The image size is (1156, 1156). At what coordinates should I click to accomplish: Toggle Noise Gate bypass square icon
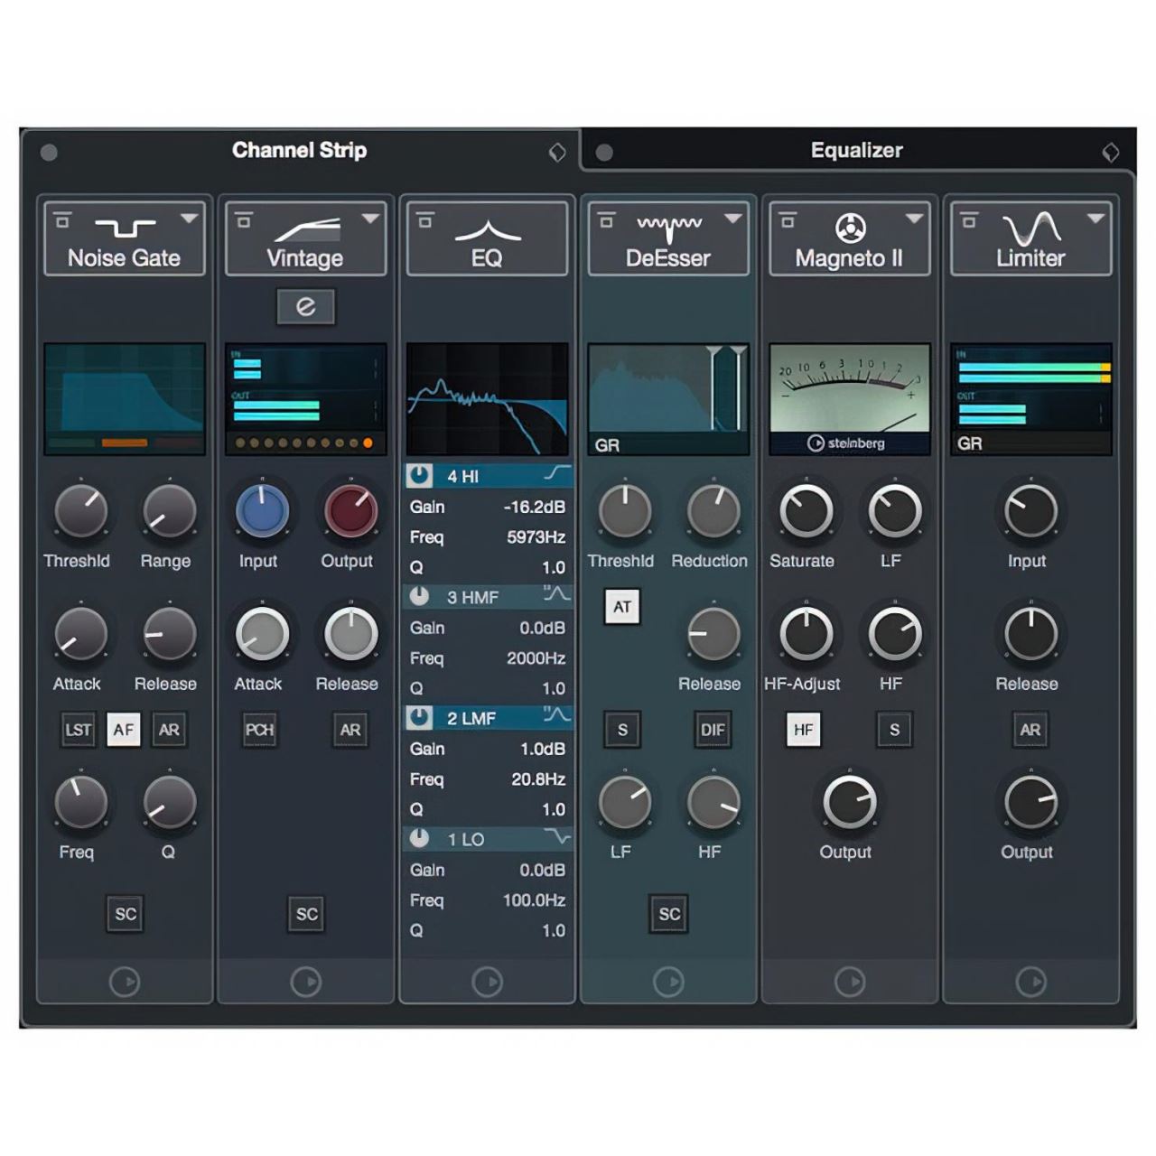[61, 220]
